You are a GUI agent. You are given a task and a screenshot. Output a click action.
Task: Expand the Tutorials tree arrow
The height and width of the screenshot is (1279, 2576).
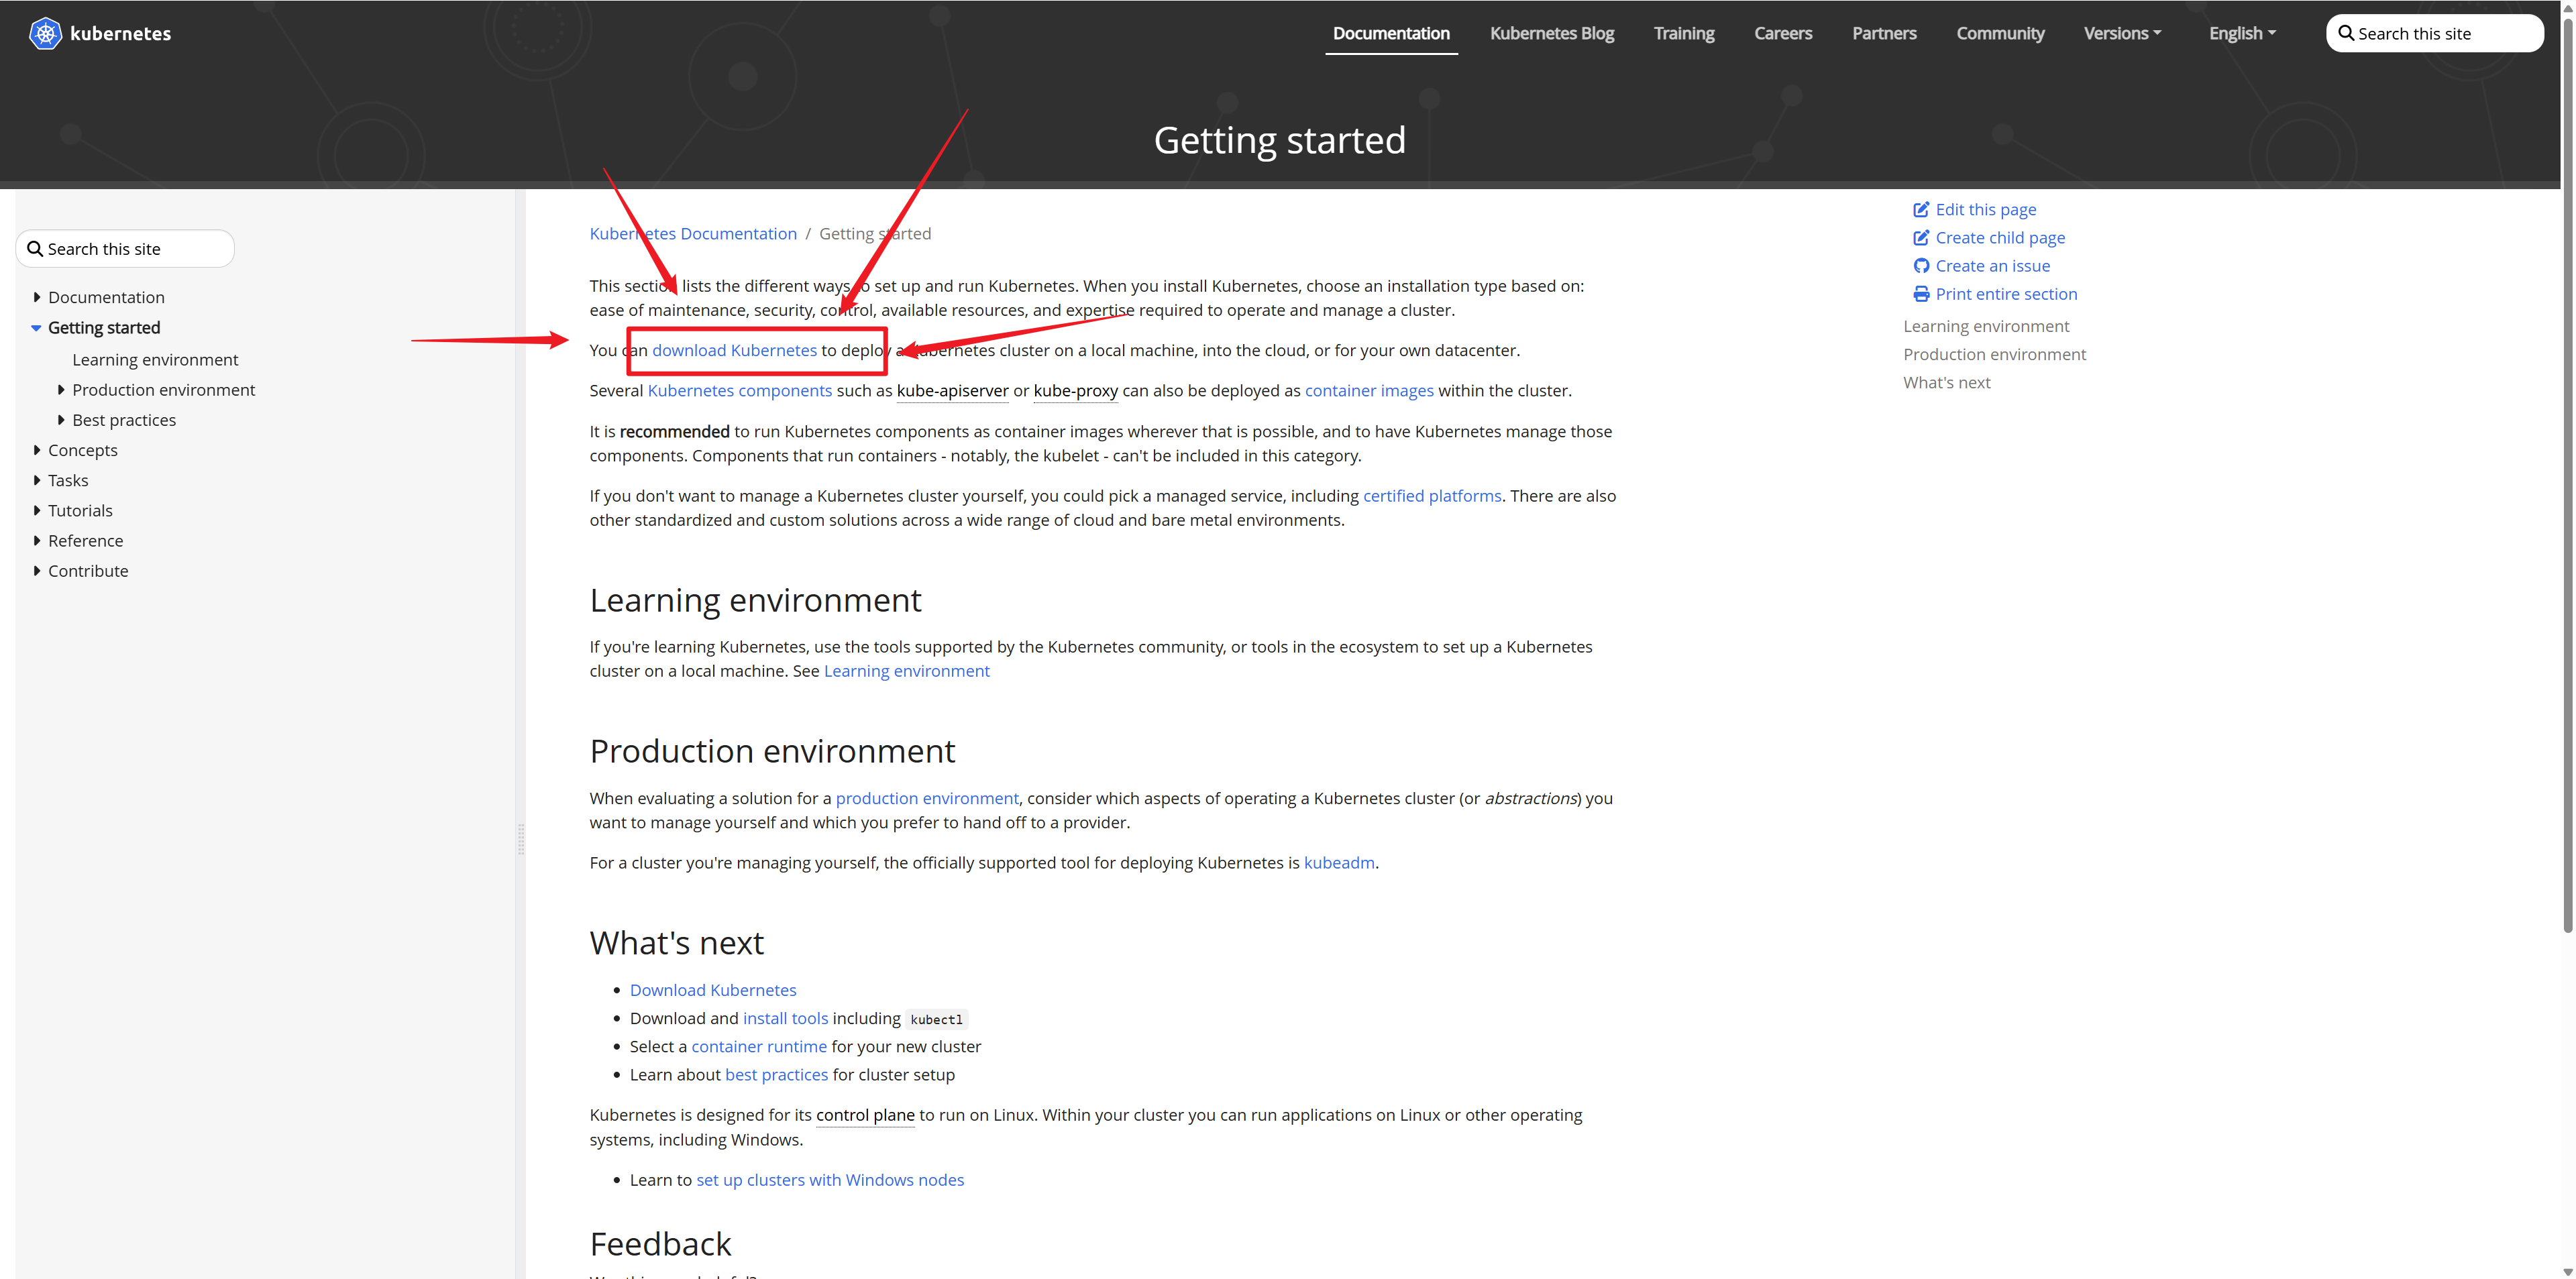(x=37, y=510)
